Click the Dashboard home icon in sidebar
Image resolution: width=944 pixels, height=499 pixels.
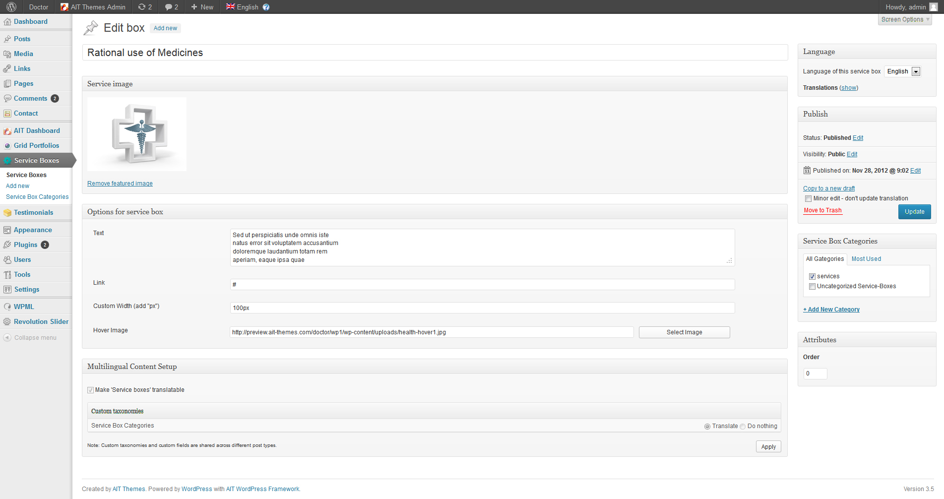[7, 22]
